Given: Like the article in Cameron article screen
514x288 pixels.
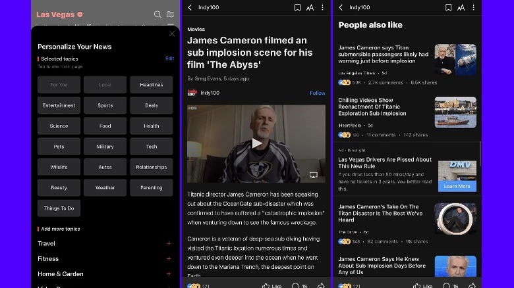Looking at the screenshot, I should [271, 286].
